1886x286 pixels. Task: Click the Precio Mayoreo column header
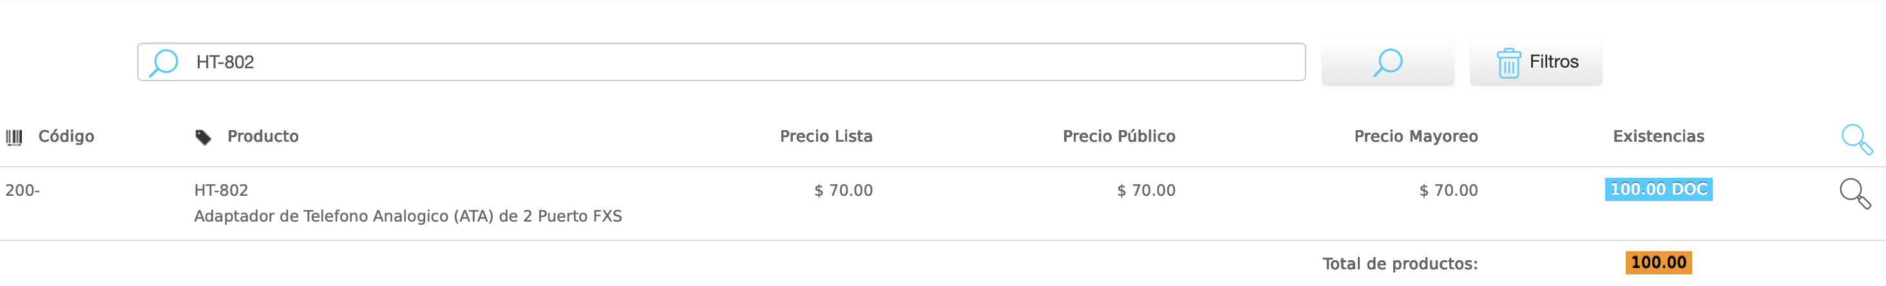1415,136
